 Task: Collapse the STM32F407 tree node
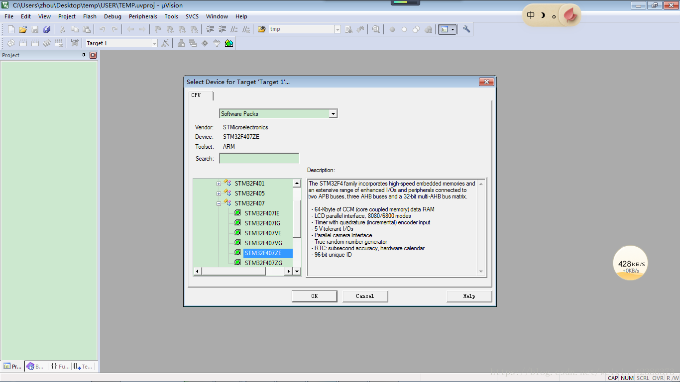[x=219, y=203]
